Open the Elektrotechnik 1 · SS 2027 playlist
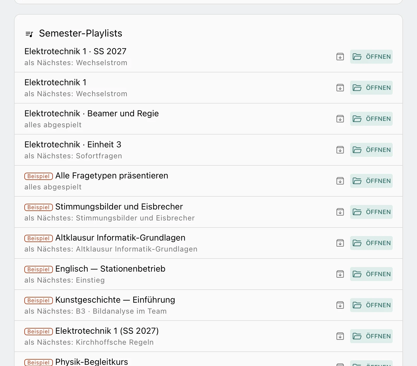The image size is (417, 366). click(371, 57)
